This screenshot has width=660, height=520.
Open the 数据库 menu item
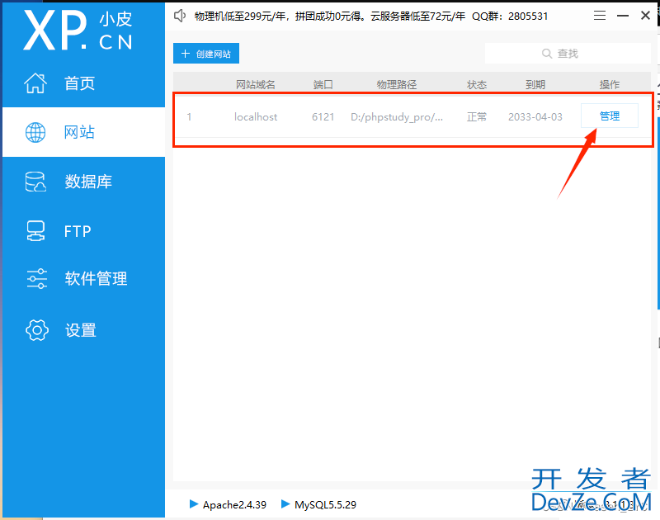point(83,182)
